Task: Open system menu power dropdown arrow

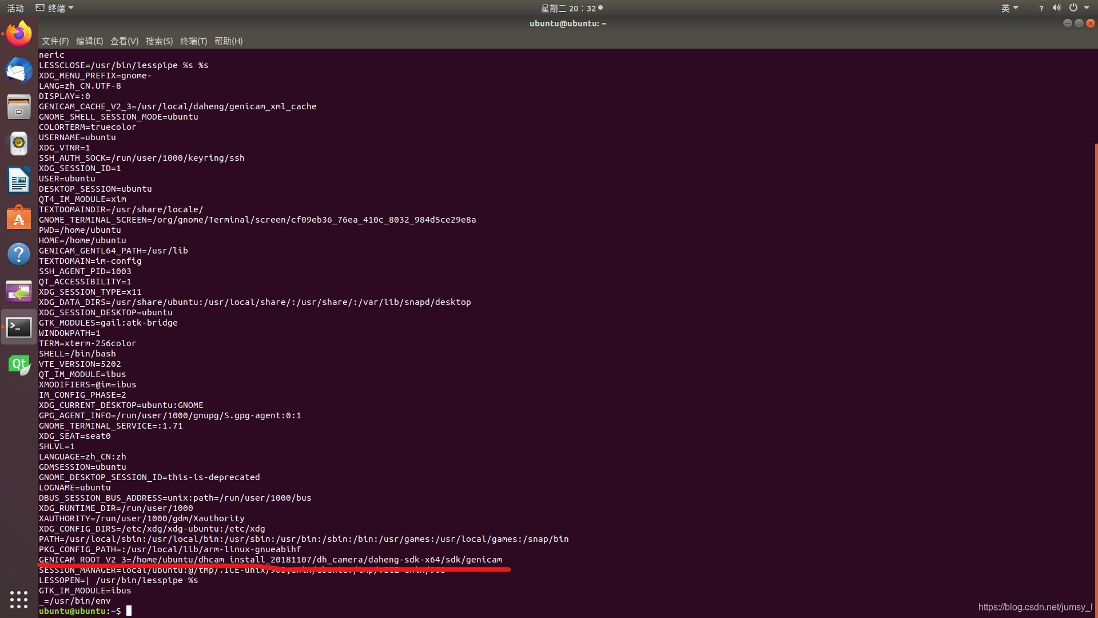Action: pyautogui.click(x=1087, y=8)
